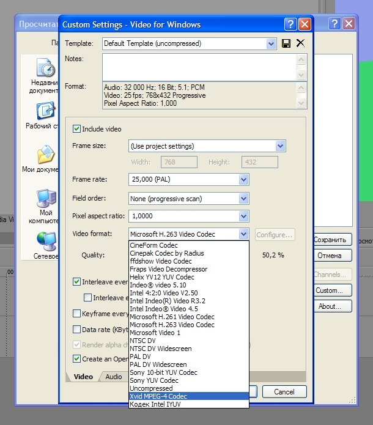
Task: Select PAL DV option
Action: tap(189, 357)
